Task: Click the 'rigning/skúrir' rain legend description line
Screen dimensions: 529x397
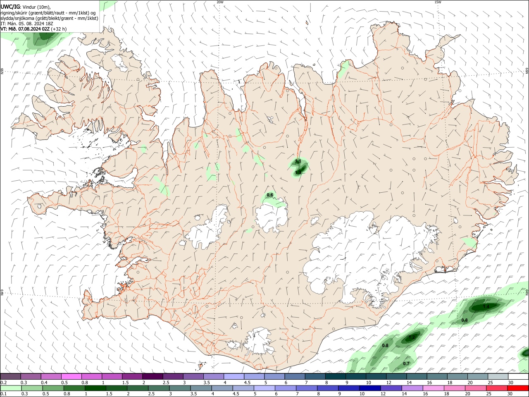Action: click(48, 12)
